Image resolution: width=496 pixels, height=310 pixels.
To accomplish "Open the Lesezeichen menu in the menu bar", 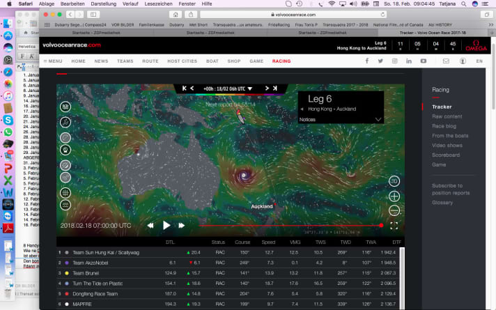I will click(x=158, y=3).
